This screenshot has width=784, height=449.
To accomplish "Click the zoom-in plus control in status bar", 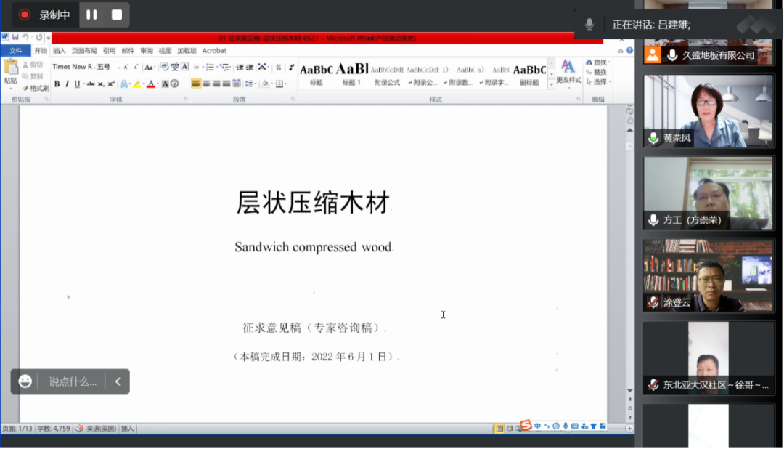I will coord(630,427).
